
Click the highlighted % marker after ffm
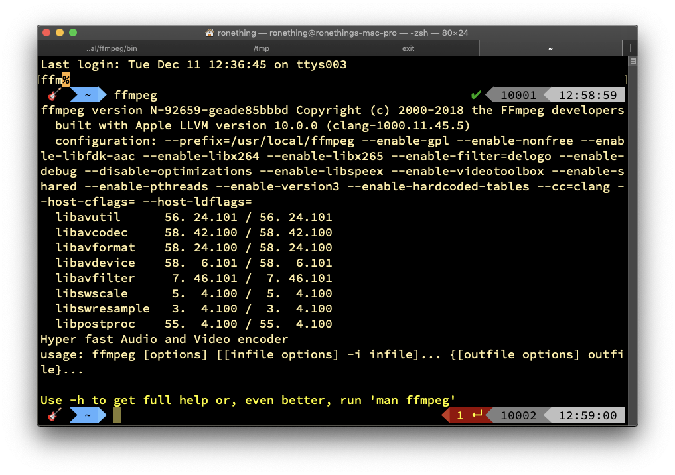click(x=66, y=80)
